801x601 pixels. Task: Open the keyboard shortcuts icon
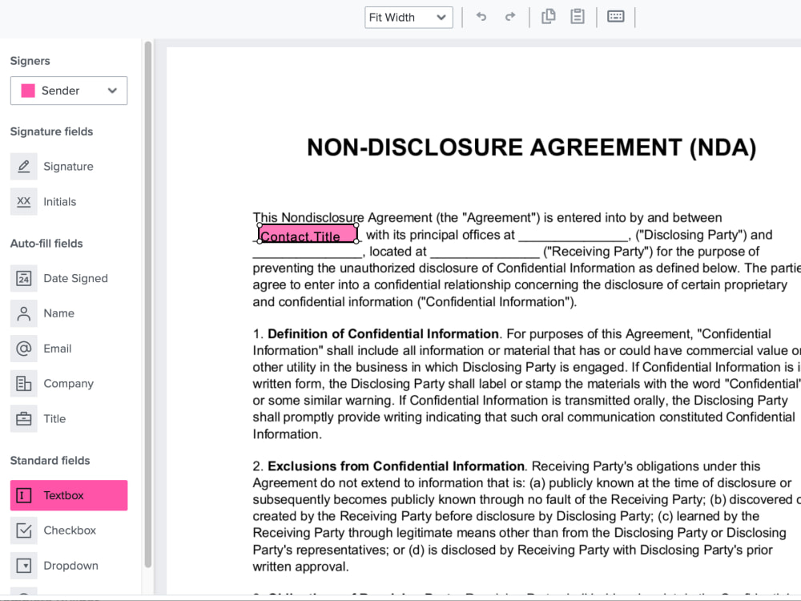(615, 16)
